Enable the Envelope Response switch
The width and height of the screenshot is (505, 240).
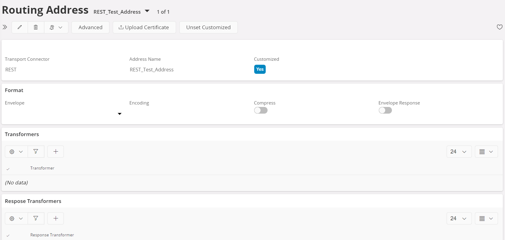coord(385,110)
